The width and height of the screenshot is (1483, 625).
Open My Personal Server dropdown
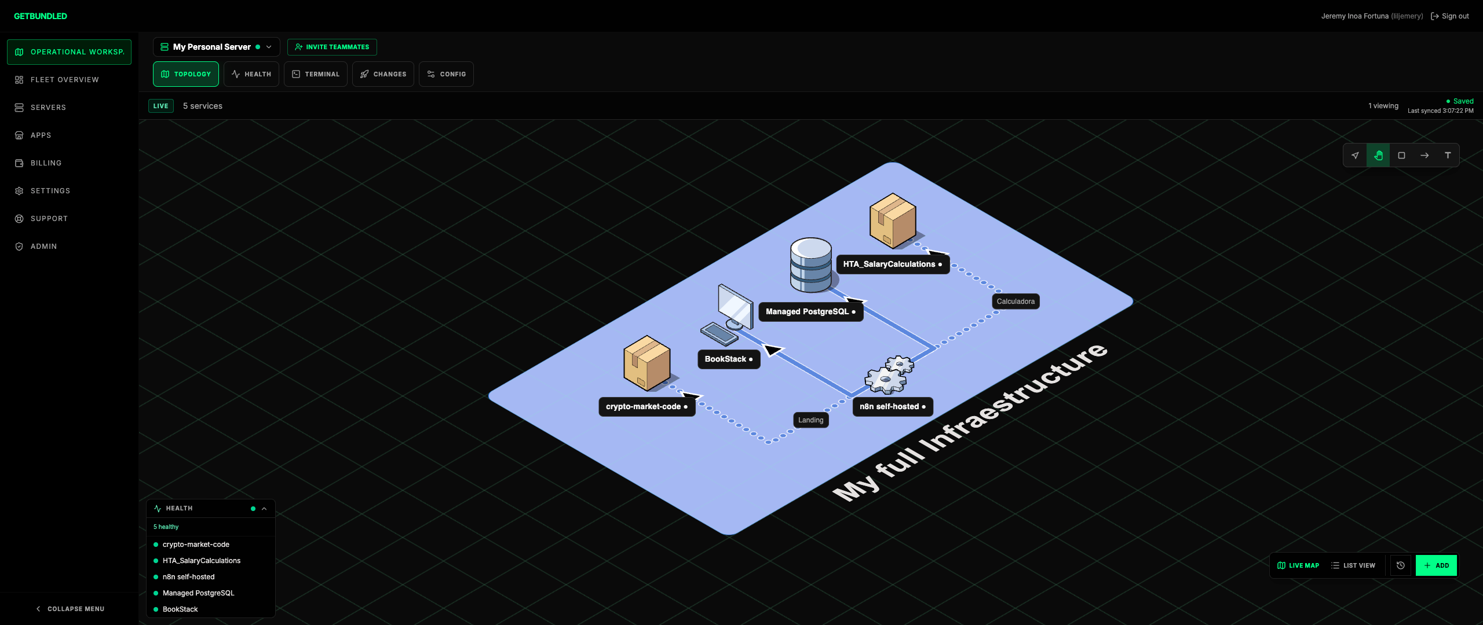pos(216,47)
